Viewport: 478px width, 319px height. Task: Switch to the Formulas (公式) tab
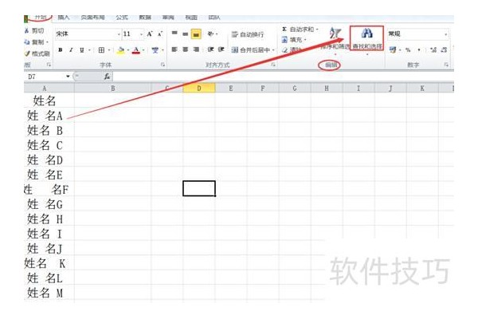122,18
